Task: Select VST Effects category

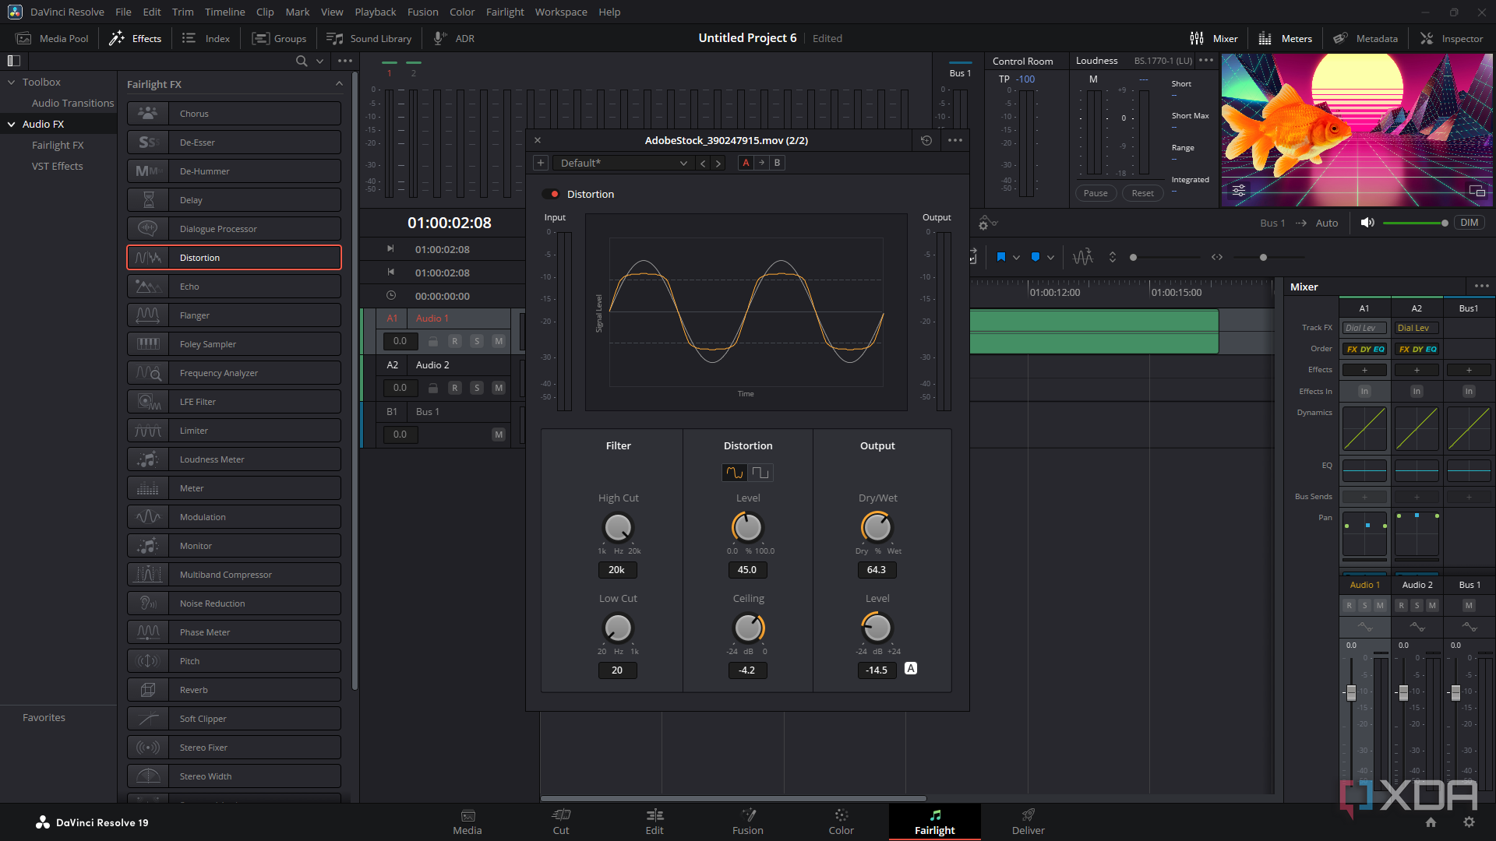Action: point(57,166)
